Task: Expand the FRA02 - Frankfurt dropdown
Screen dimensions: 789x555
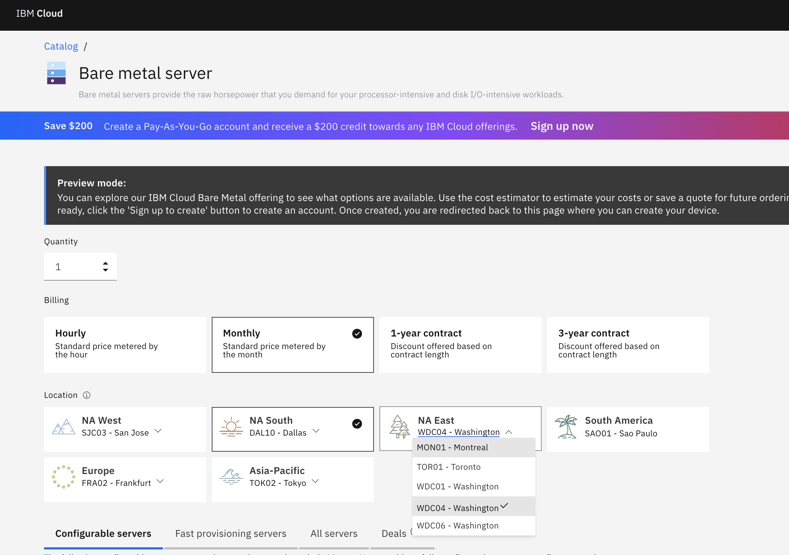Action: tap(160, 481)
